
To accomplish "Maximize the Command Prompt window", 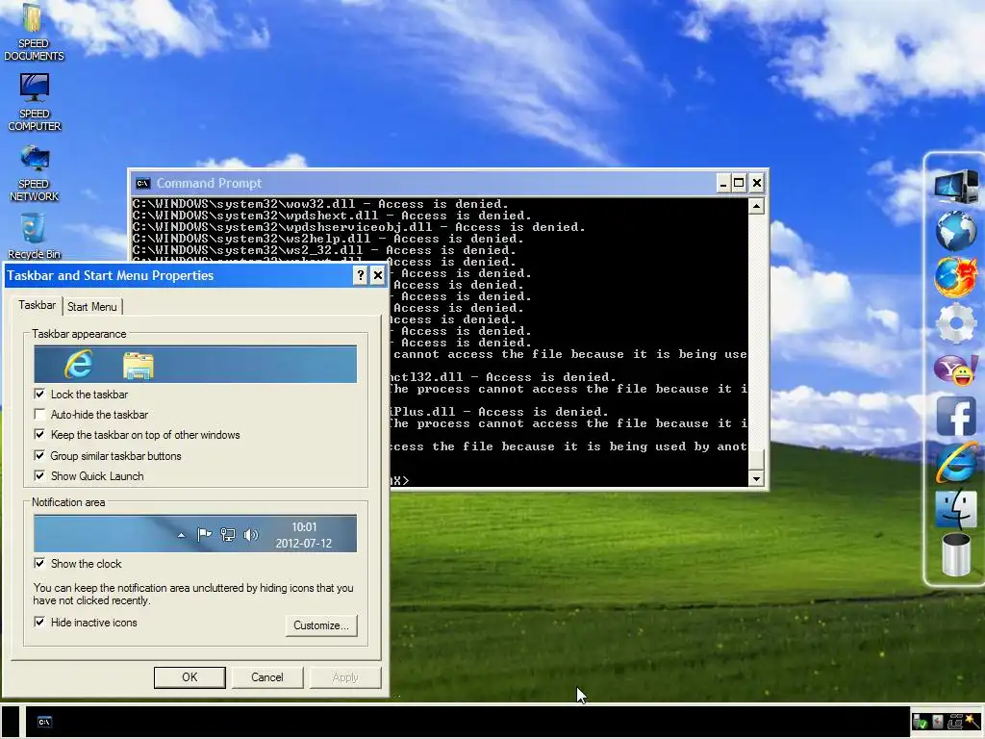I will coord(739,183).
